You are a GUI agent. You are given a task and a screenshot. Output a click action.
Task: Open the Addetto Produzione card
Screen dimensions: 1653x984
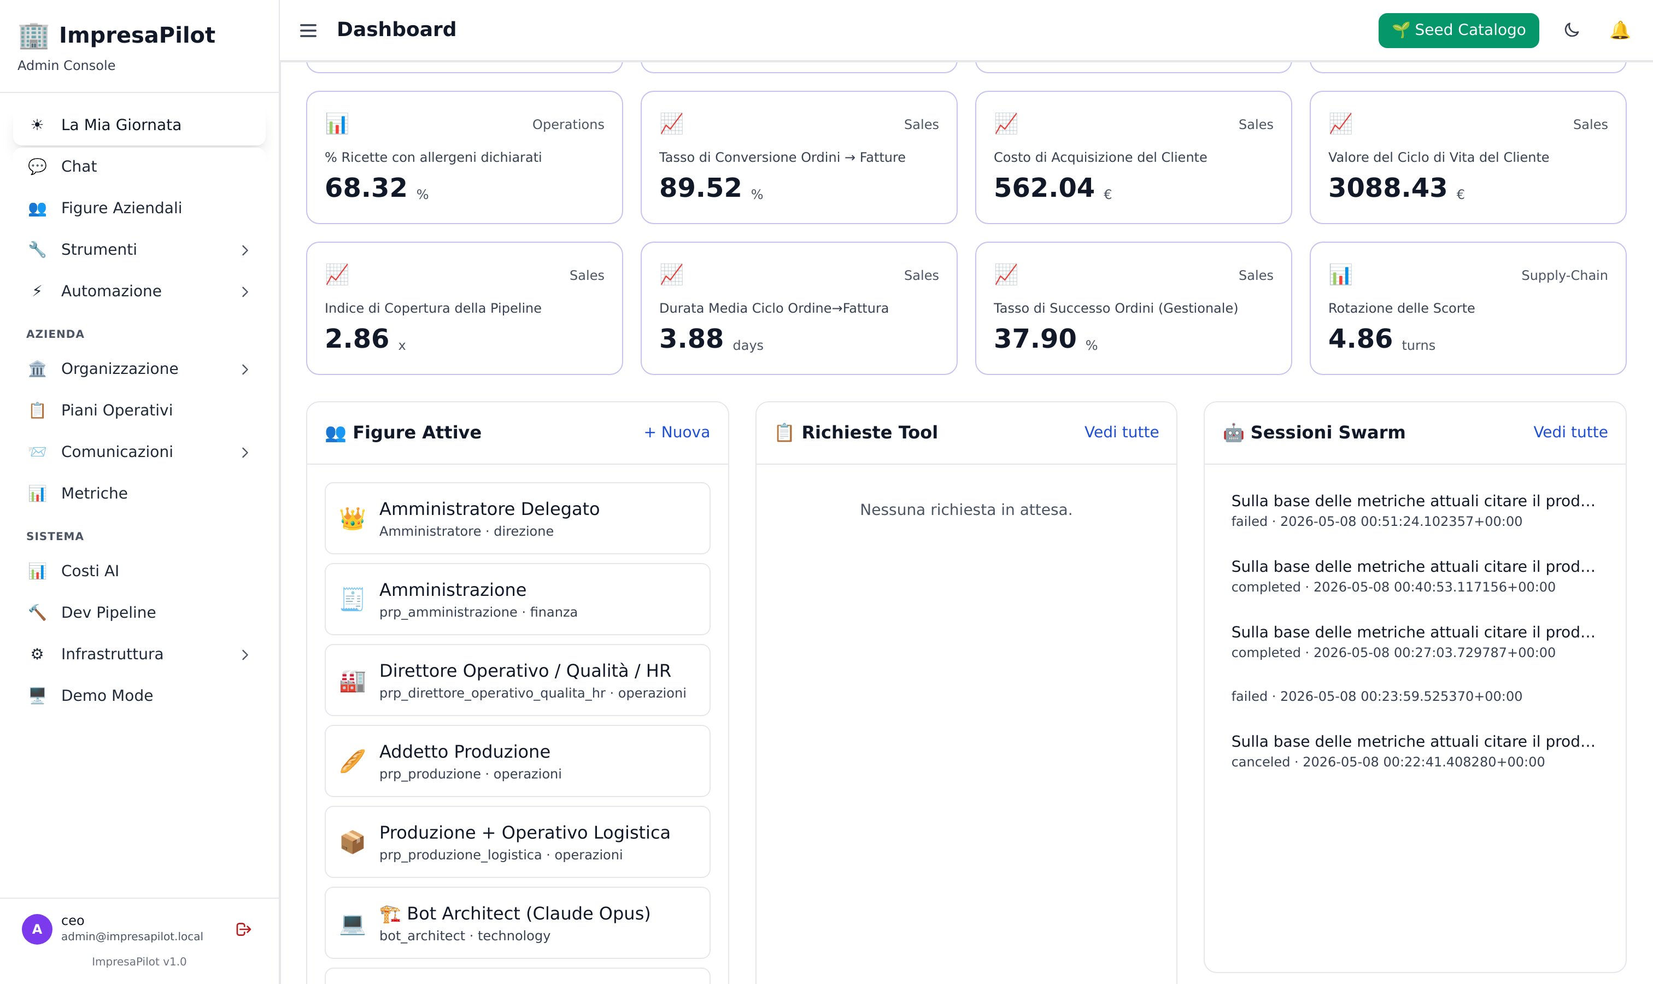coord(517,761)
